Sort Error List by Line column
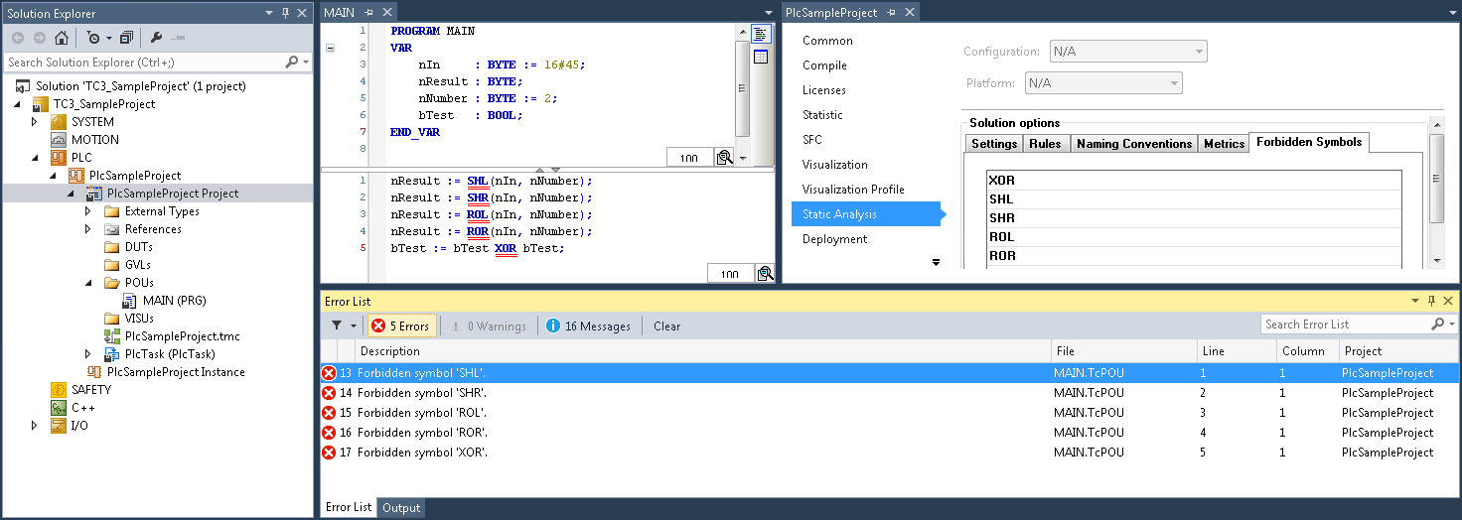Viewport: 1462px width, 520px height. click(1237, 351)
